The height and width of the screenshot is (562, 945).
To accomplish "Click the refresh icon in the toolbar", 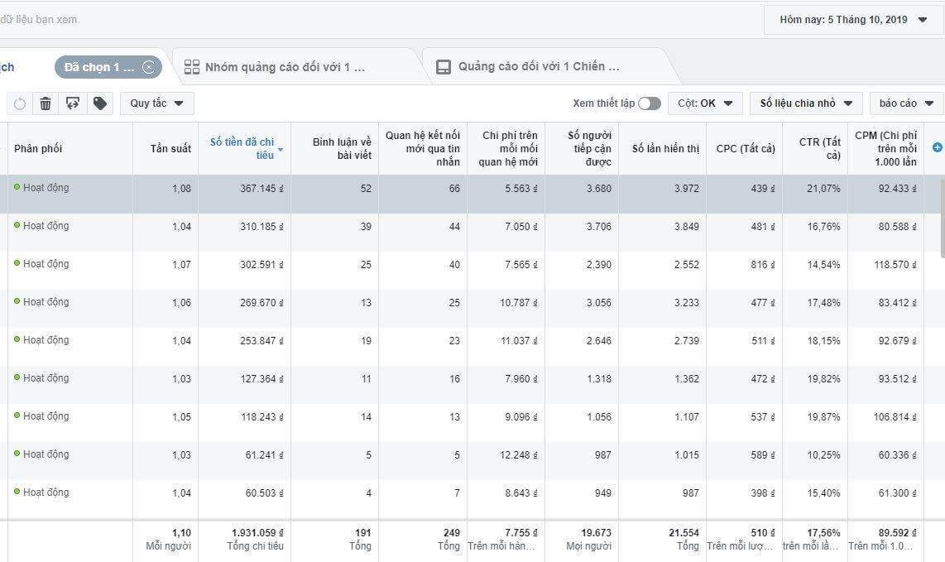I will tap(20, 103).
